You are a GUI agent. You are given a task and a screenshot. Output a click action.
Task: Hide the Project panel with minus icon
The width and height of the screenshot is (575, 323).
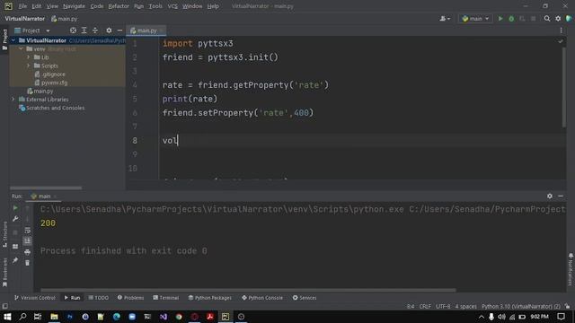click(x=119, y=31)
